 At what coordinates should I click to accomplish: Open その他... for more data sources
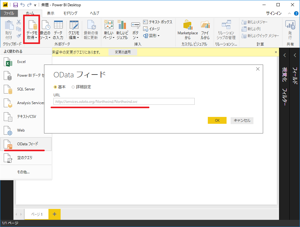[x=26, y=172]
